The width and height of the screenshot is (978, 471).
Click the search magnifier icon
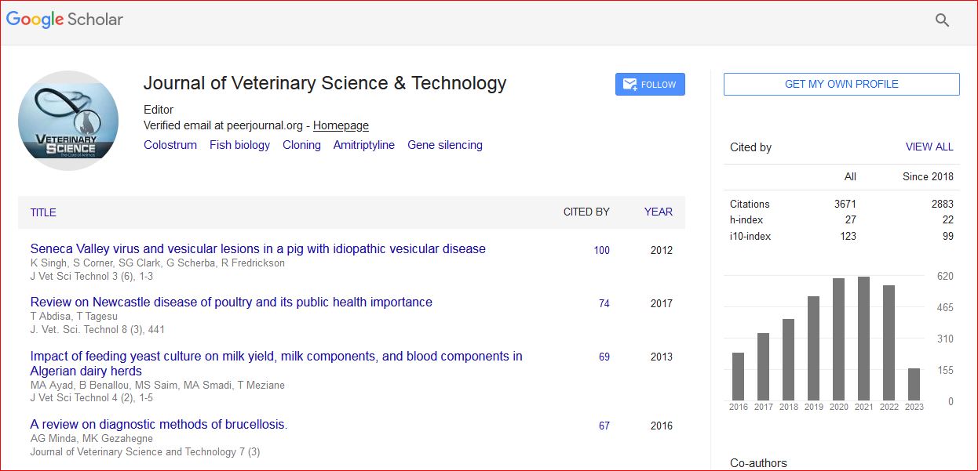[942, 20]
